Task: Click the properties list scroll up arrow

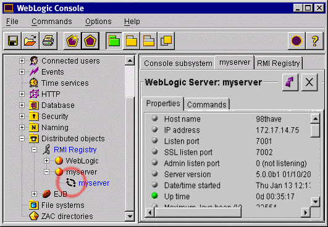Action: tap(315, 119)
